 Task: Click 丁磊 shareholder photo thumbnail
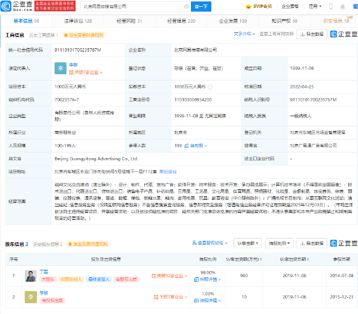(31, 276)
